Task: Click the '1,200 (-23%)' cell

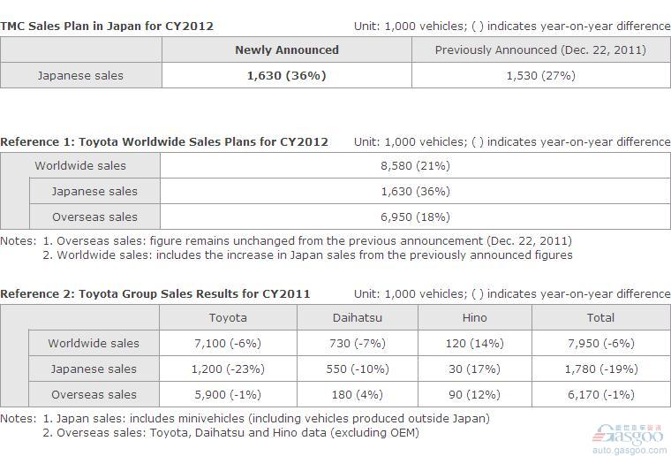Action: click(228, 369)
